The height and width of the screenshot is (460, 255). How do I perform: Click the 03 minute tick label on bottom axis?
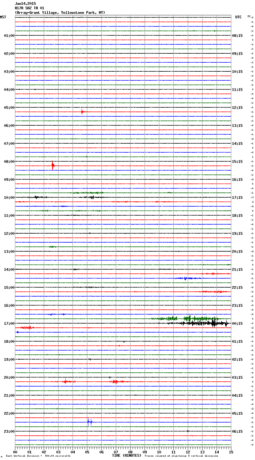coord(58,452)
